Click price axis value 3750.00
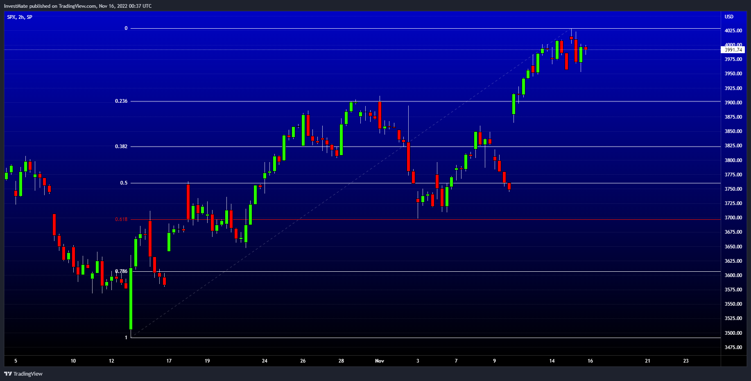This screenshot has height=381, width=751. pyautogui.click(x=733, y=189)
